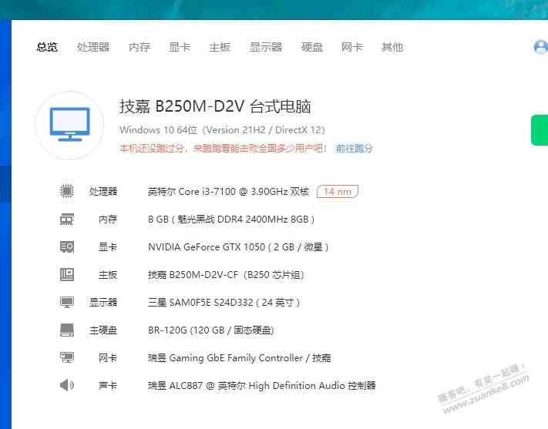Image resolution: width=548 pixels, height=429 pixels.
Task: Open the 主板 tab
Action: click(x=220, y=47)
